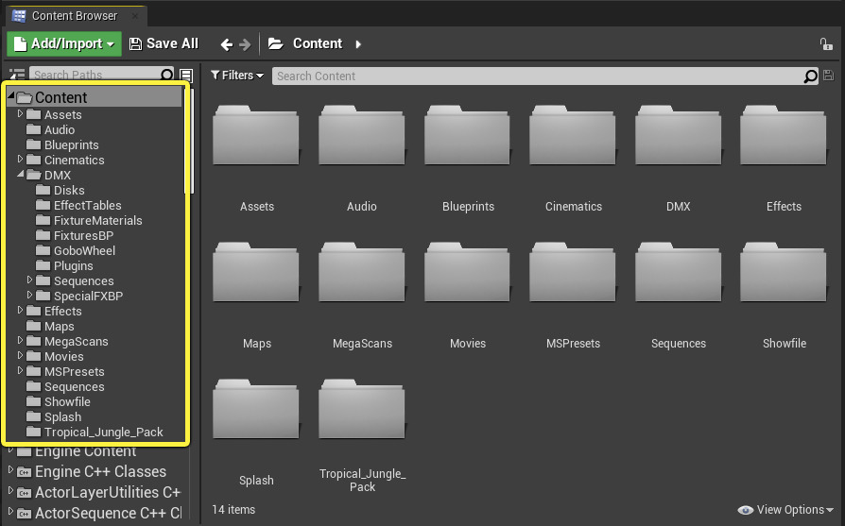
Task: Expand the MSPresets folder in tree
Action: 21,370
